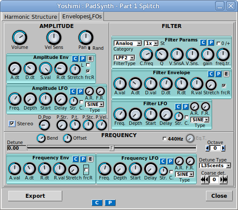The width and height of the screenshot is (238, 210).
Task: Select the EnvelopesLFOs tab
Action: [x=82, y=16]
